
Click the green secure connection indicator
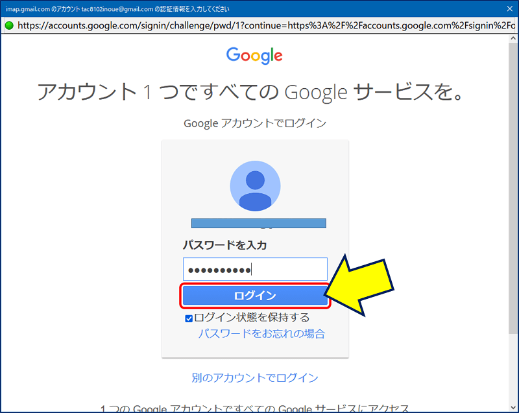(9, 25)
